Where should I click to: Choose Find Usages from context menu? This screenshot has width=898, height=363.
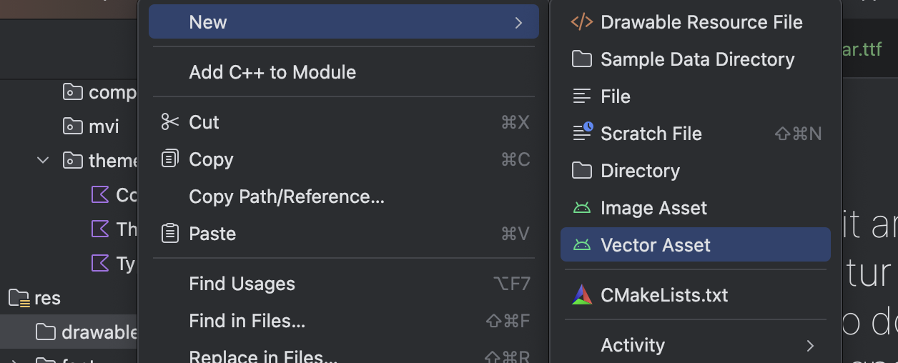(242, 284)
